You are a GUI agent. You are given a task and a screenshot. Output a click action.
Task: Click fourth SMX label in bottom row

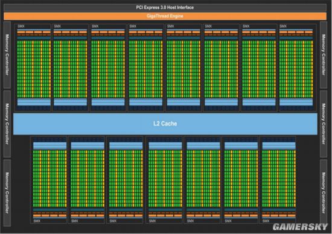point(152,221)
